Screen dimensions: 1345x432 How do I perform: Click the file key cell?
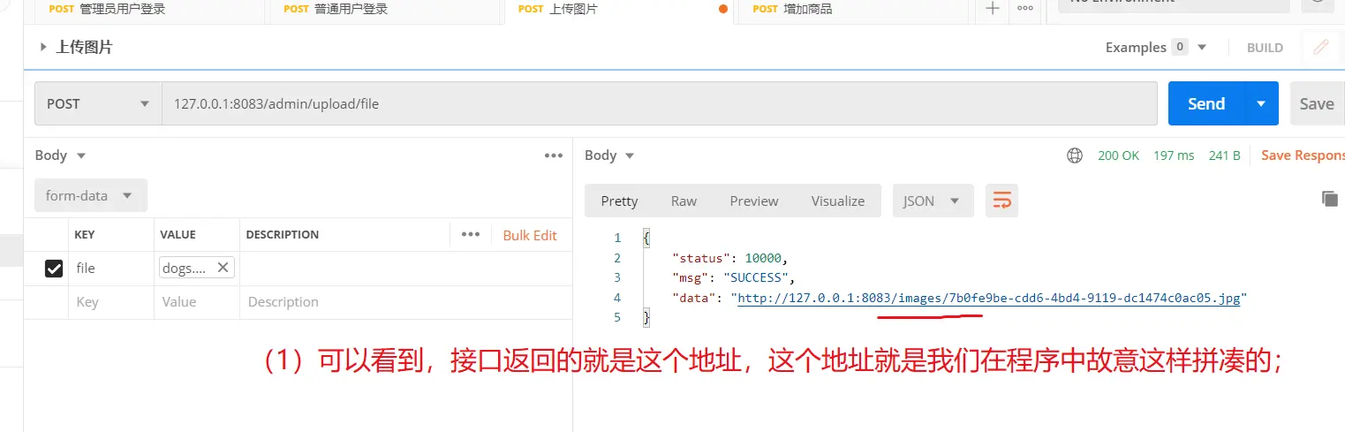coord(110,269)
